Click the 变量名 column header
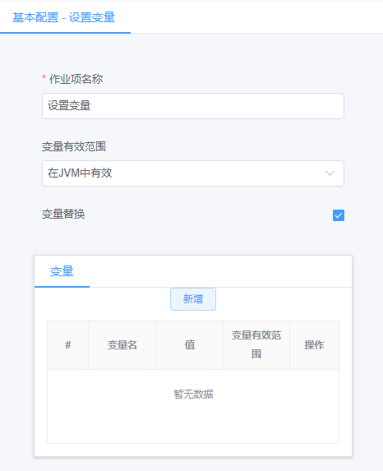 click(x=122, y=345)
